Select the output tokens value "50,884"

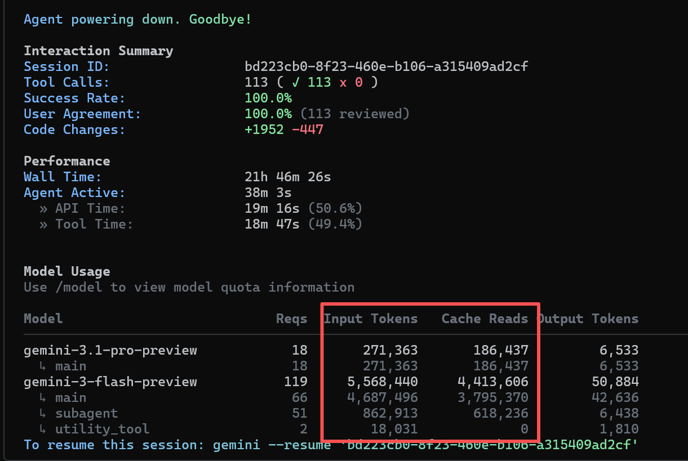coord(615,382)
